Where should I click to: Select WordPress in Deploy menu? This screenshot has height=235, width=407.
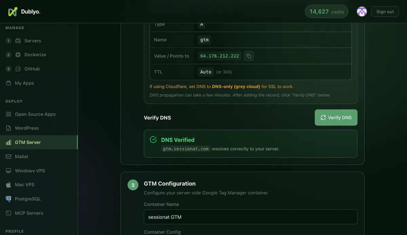[39, 128]
